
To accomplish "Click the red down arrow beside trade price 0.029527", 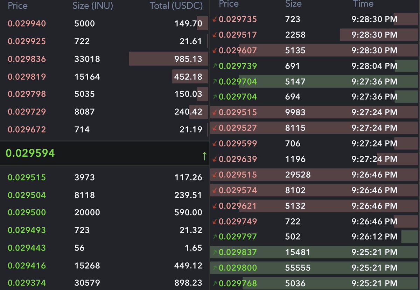I will click(x=215, y=128).
